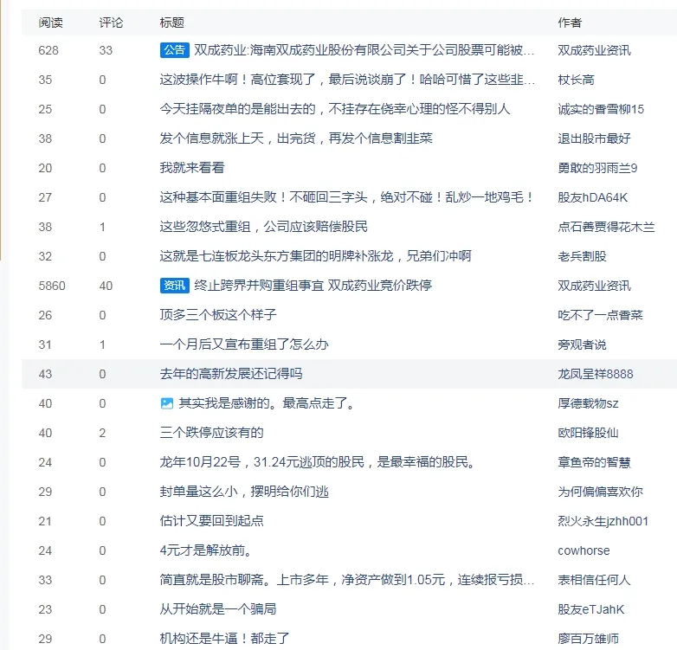Open author profile 退出股市最好
The width and height of the screenshot is (677, 650).
(x=594, y=138)
